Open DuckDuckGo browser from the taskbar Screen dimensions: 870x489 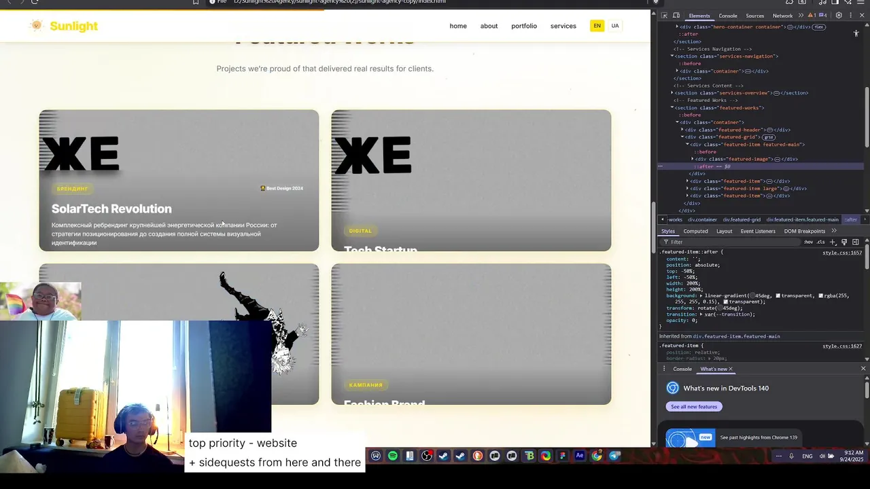(x=478, y=456)
